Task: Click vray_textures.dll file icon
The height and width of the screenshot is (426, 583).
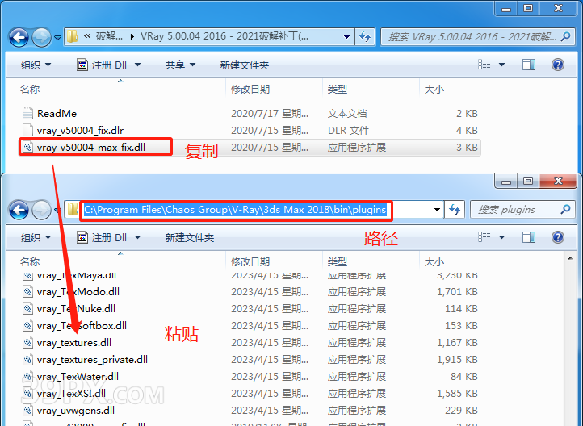Action: click(28, 342)
